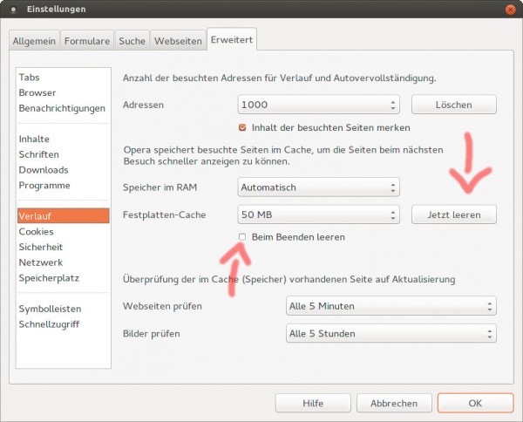The image size is (523, 422).
Task: Open Hilfe for this dialog
Action: point(313,404)
